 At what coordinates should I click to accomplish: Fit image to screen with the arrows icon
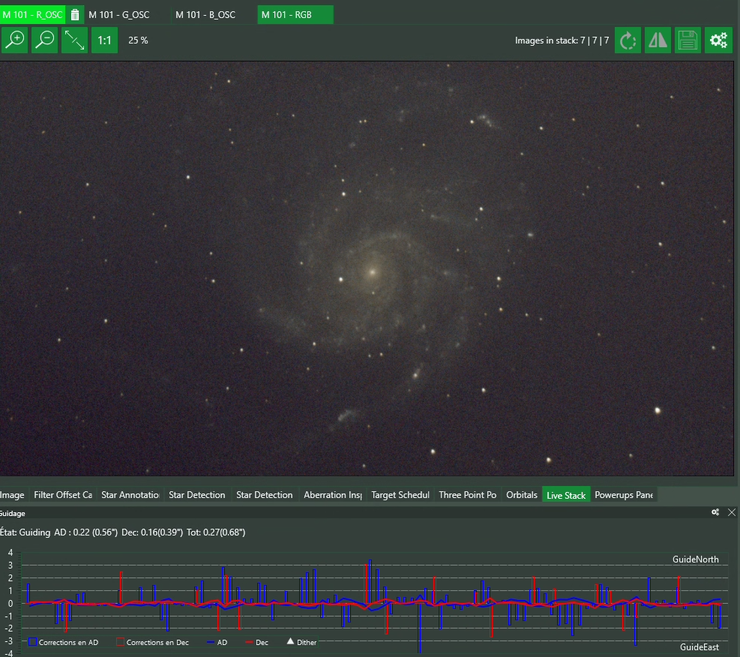[74, 40]
